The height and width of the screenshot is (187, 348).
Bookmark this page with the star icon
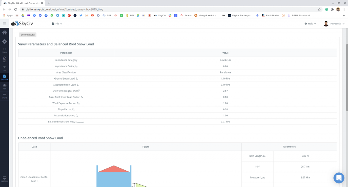tap(319, 9)
